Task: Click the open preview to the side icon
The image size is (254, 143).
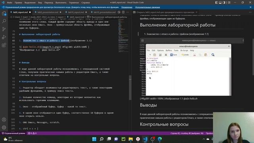Action: pyautogui.click(x=119, y=12)
